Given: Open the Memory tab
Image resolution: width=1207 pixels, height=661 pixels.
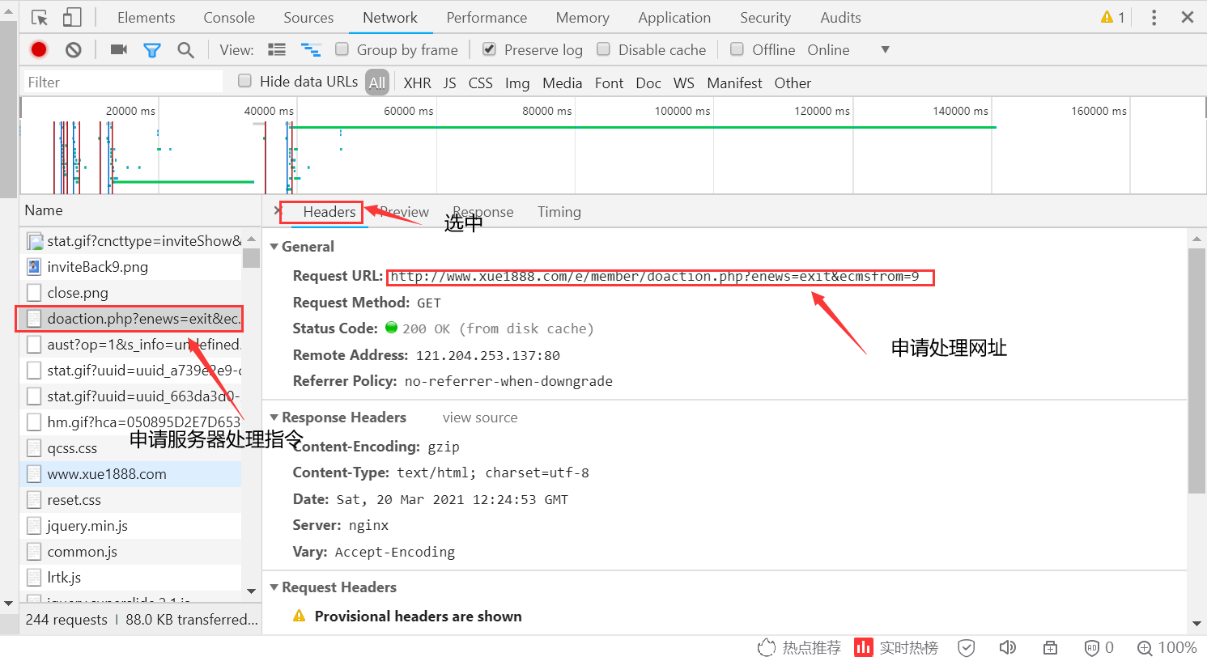Looking at the screenshot, I should coord(582,17).
